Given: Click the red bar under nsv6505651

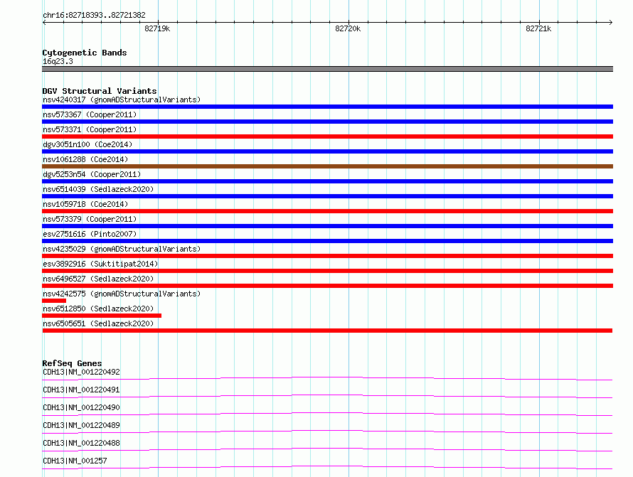Looking at the screenshot, I should (x=327, y=331).
